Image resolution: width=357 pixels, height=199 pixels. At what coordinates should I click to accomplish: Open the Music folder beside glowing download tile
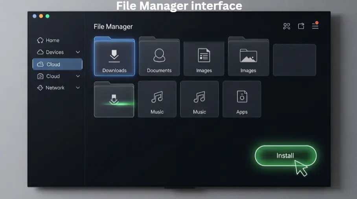(x=157, y=99)
